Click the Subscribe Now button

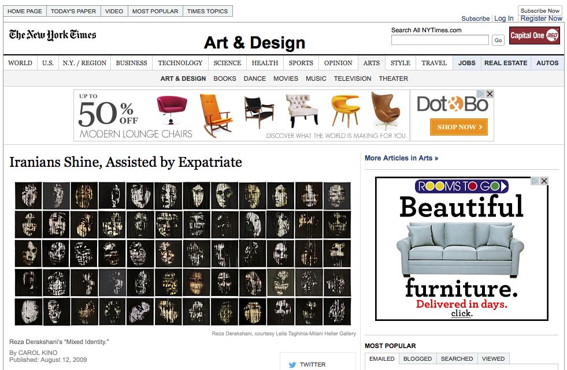[x=540, y=10]
